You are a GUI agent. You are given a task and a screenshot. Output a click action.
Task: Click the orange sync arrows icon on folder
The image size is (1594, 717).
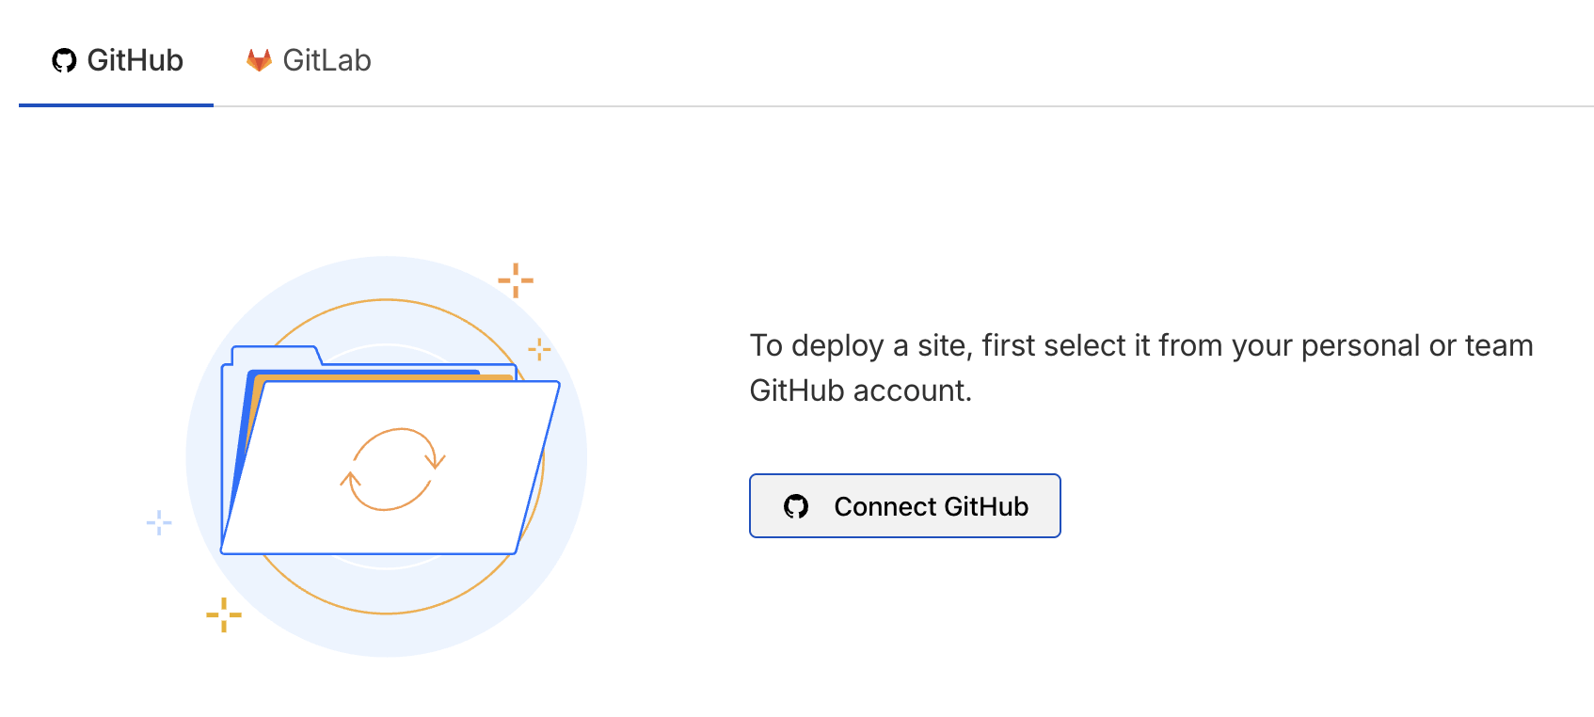392,469
